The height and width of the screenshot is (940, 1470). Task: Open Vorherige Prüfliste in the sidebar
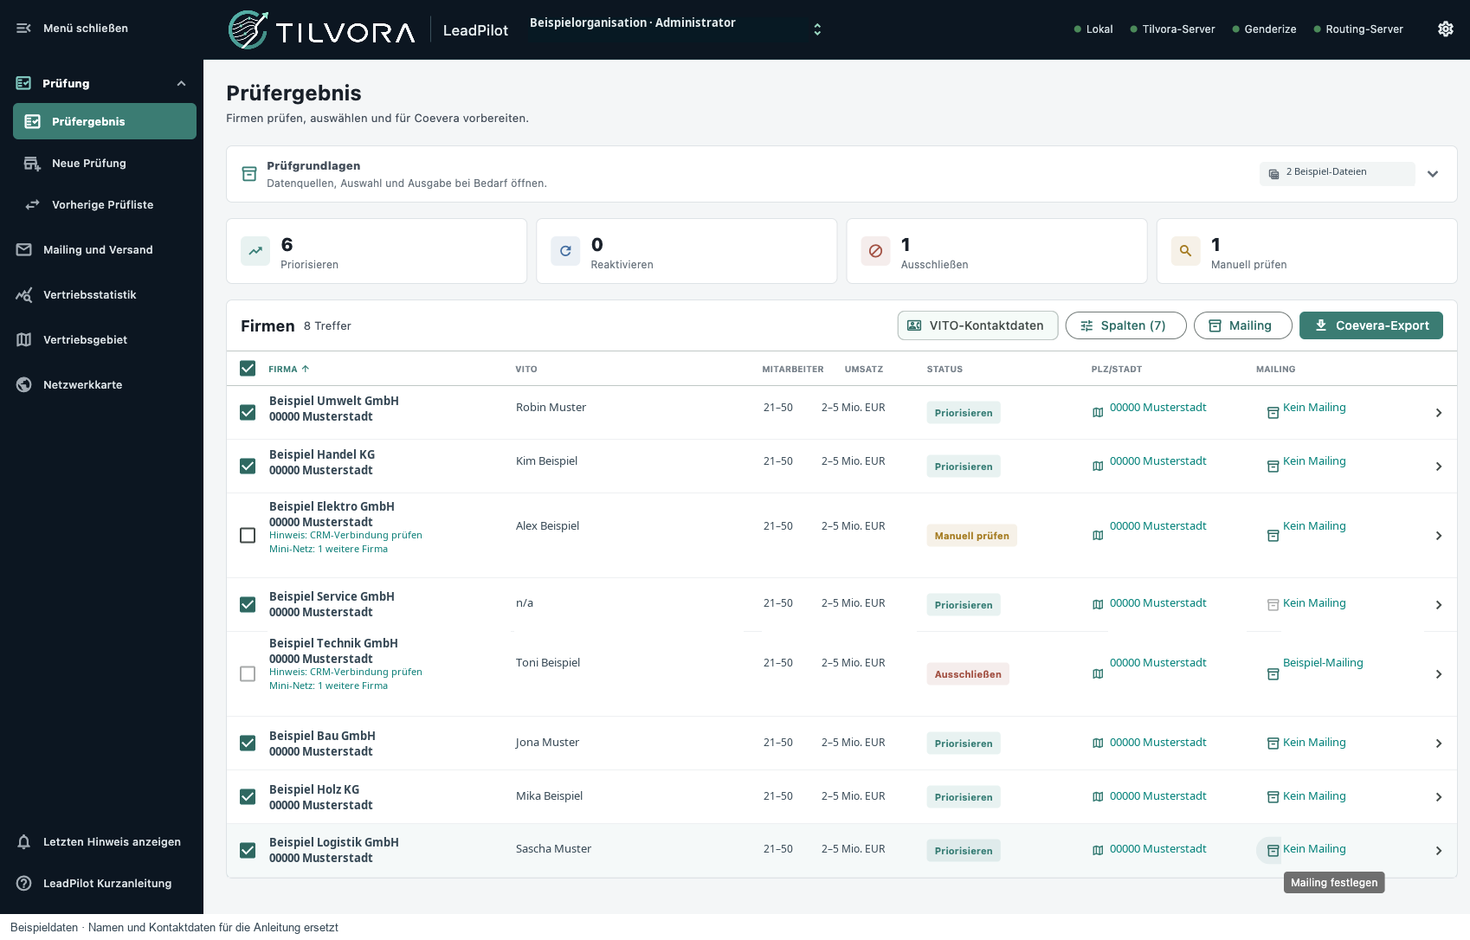(x=105, y=205)
